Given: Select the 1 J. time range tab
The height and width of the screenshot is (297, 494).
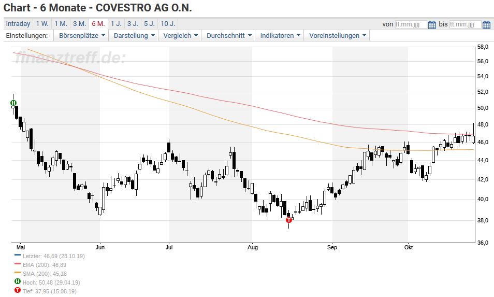Looking at the screenshot, I should [x=116, y=24].
